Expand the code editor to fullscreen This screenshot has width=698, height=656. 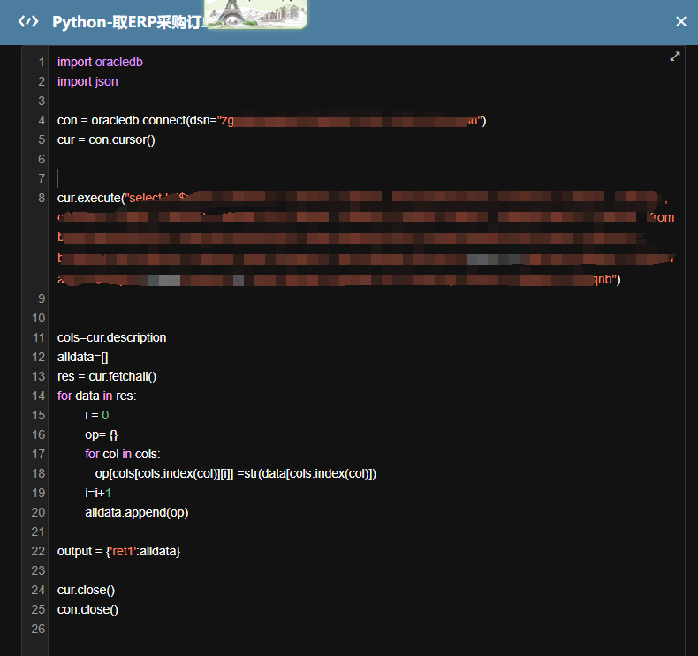675,57
